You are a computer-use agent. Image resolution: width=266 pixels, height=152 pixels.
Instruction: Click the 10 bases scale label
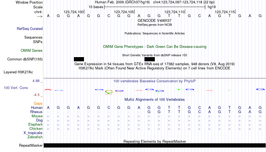point(96,7)
